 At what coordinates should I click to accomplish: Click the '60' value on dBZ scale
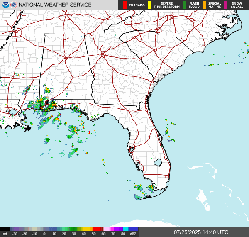103,234
